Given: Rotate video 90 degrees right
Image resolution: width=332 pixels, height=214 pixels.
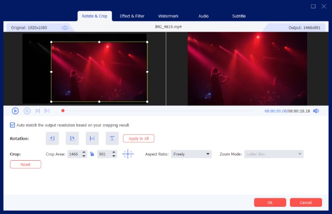Looking at the screenshot, I should (72, 139).
